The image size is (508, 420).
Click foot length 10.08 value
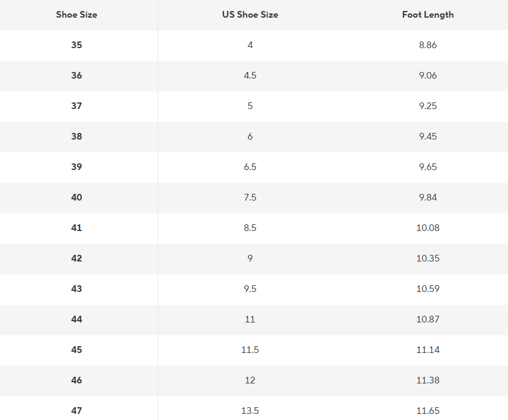[x=427, y=228]
